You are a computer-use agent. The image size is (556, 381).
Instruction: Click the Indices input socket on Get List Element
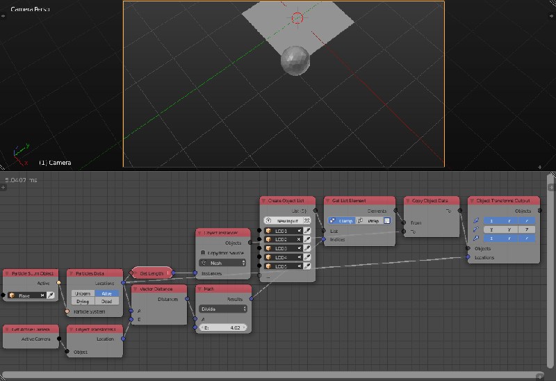(x=324, y=239)
